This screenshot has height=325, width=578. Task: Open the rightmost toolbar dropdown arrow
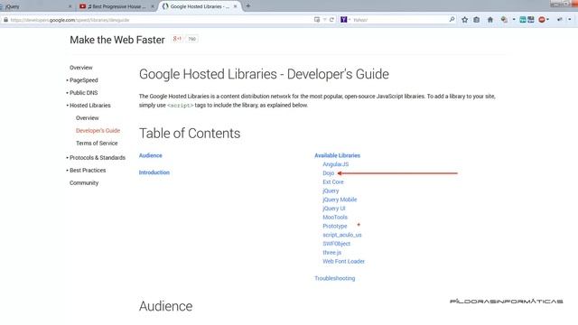(x=570, y=20)
